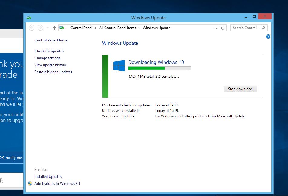The width and height of the screenshot is (288, 196).
Task: Click the UAC shield beside Add features
Action: pos(30,183)
